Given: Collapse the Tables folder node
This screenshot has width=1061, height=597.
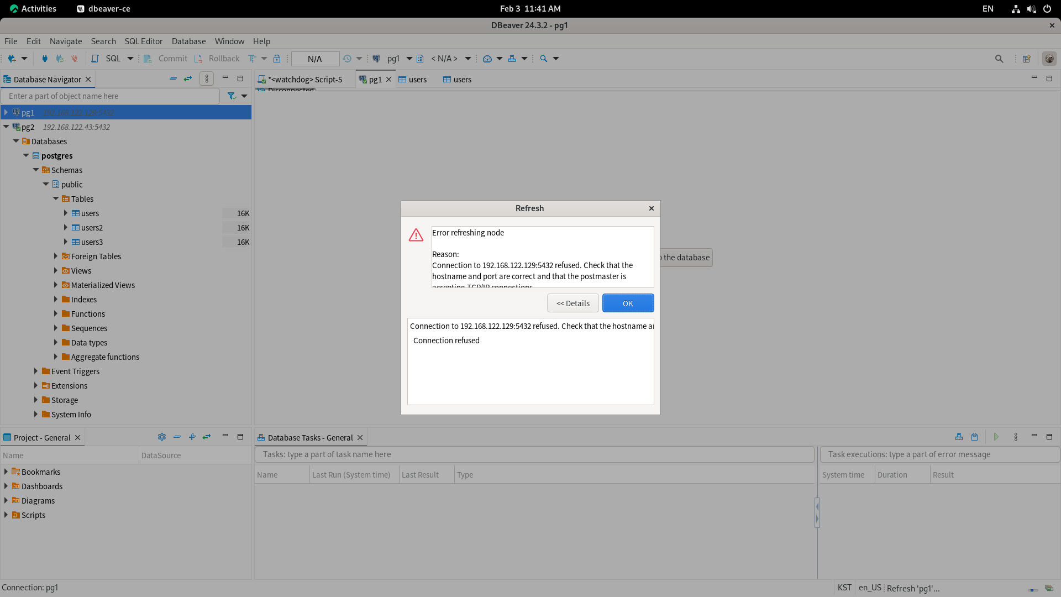Looking at the screenshot, I should (56, 199).
